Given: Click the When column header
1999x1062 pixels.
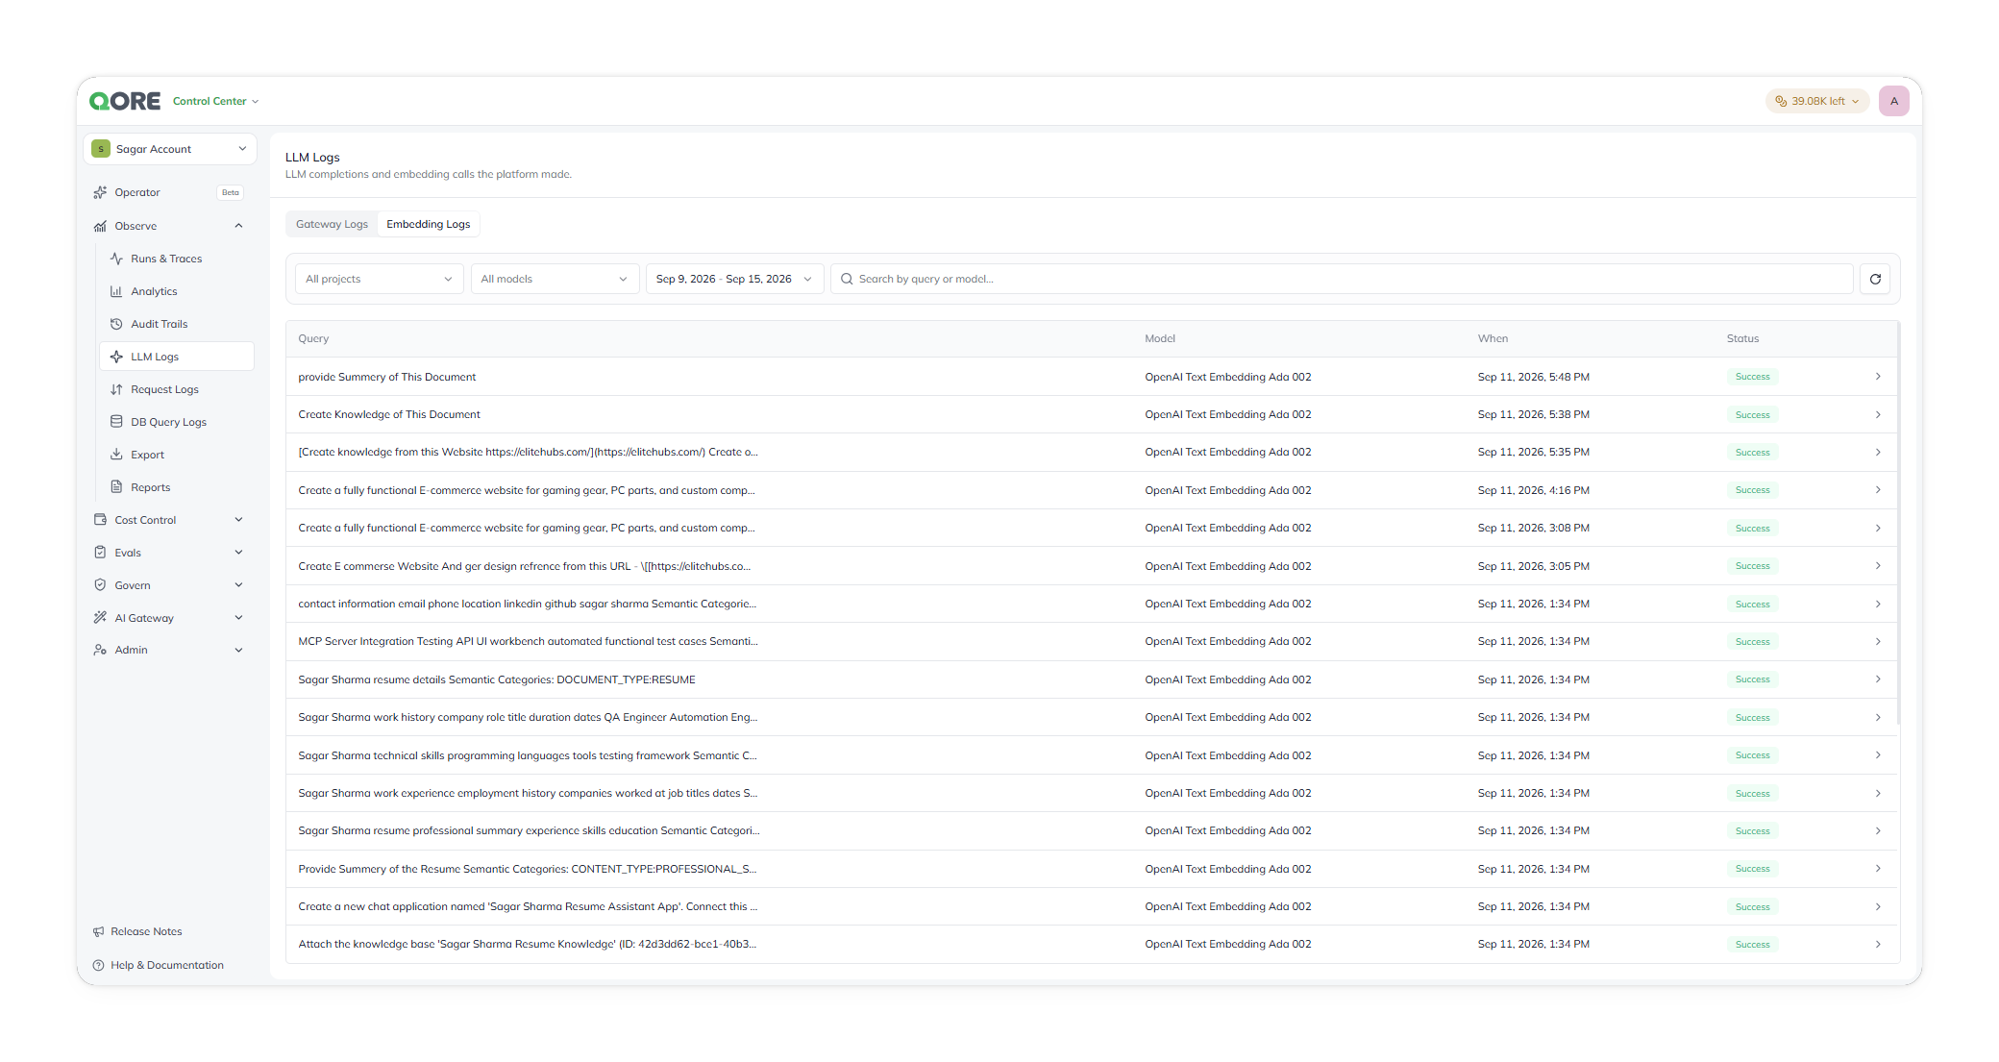Looking at the screenshot, I should coord(1493,338).
